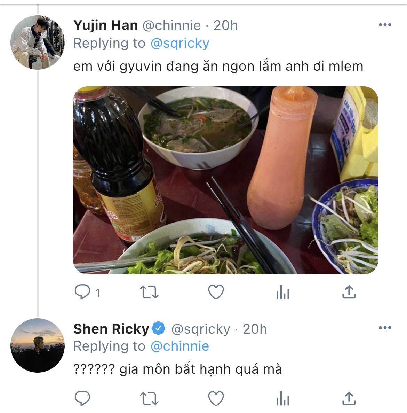Reply to Shen Ricky's tweet
Image resolution: width=407 pixels, height=413 pixels.
[83, 398]
